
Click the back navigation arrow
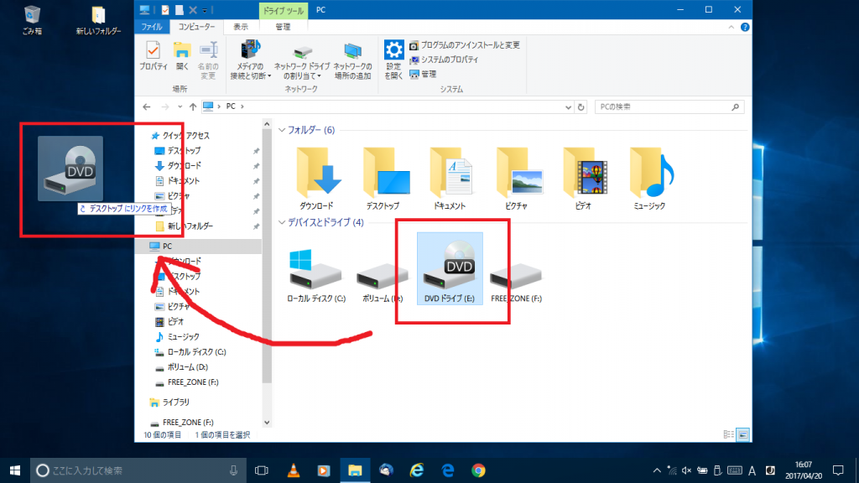[x=145, y=106]
